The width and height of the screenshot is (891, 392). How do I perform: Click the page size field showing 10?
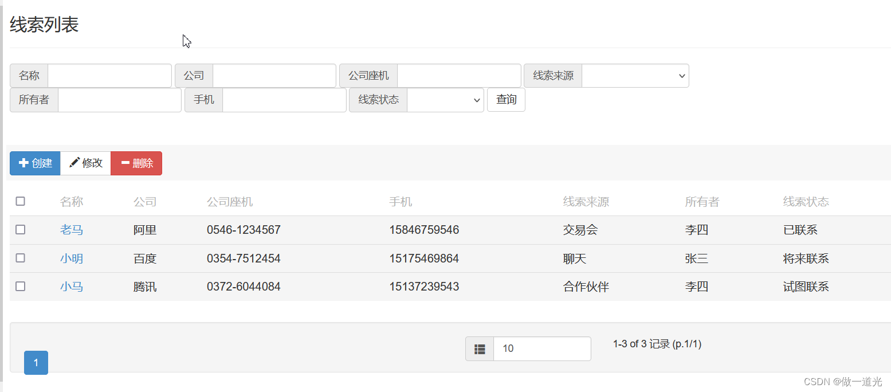[x=541, y=349]
